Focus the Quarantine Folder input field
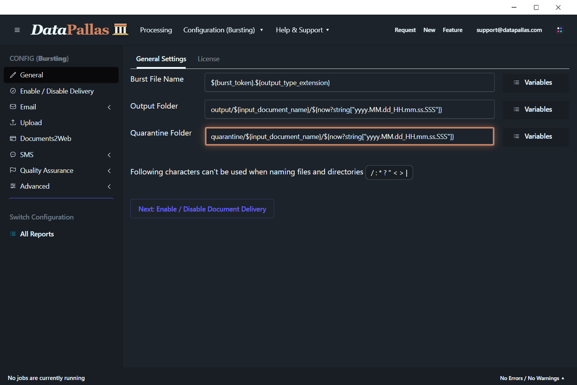 point(350,136)
